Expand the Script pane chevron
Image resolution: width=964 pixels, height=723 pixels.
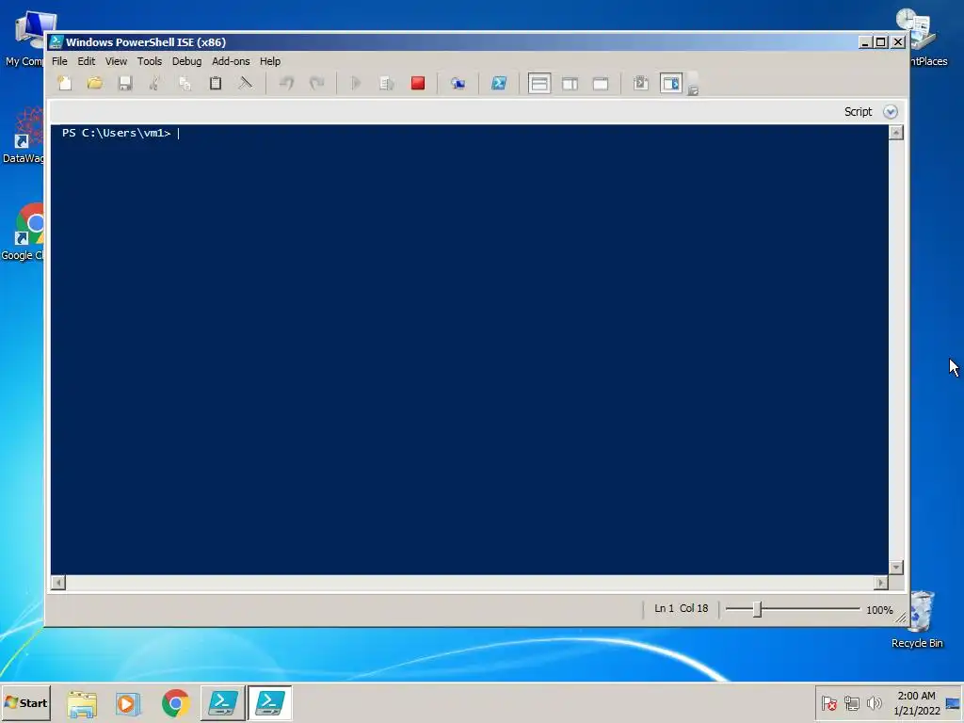(891, 111)
